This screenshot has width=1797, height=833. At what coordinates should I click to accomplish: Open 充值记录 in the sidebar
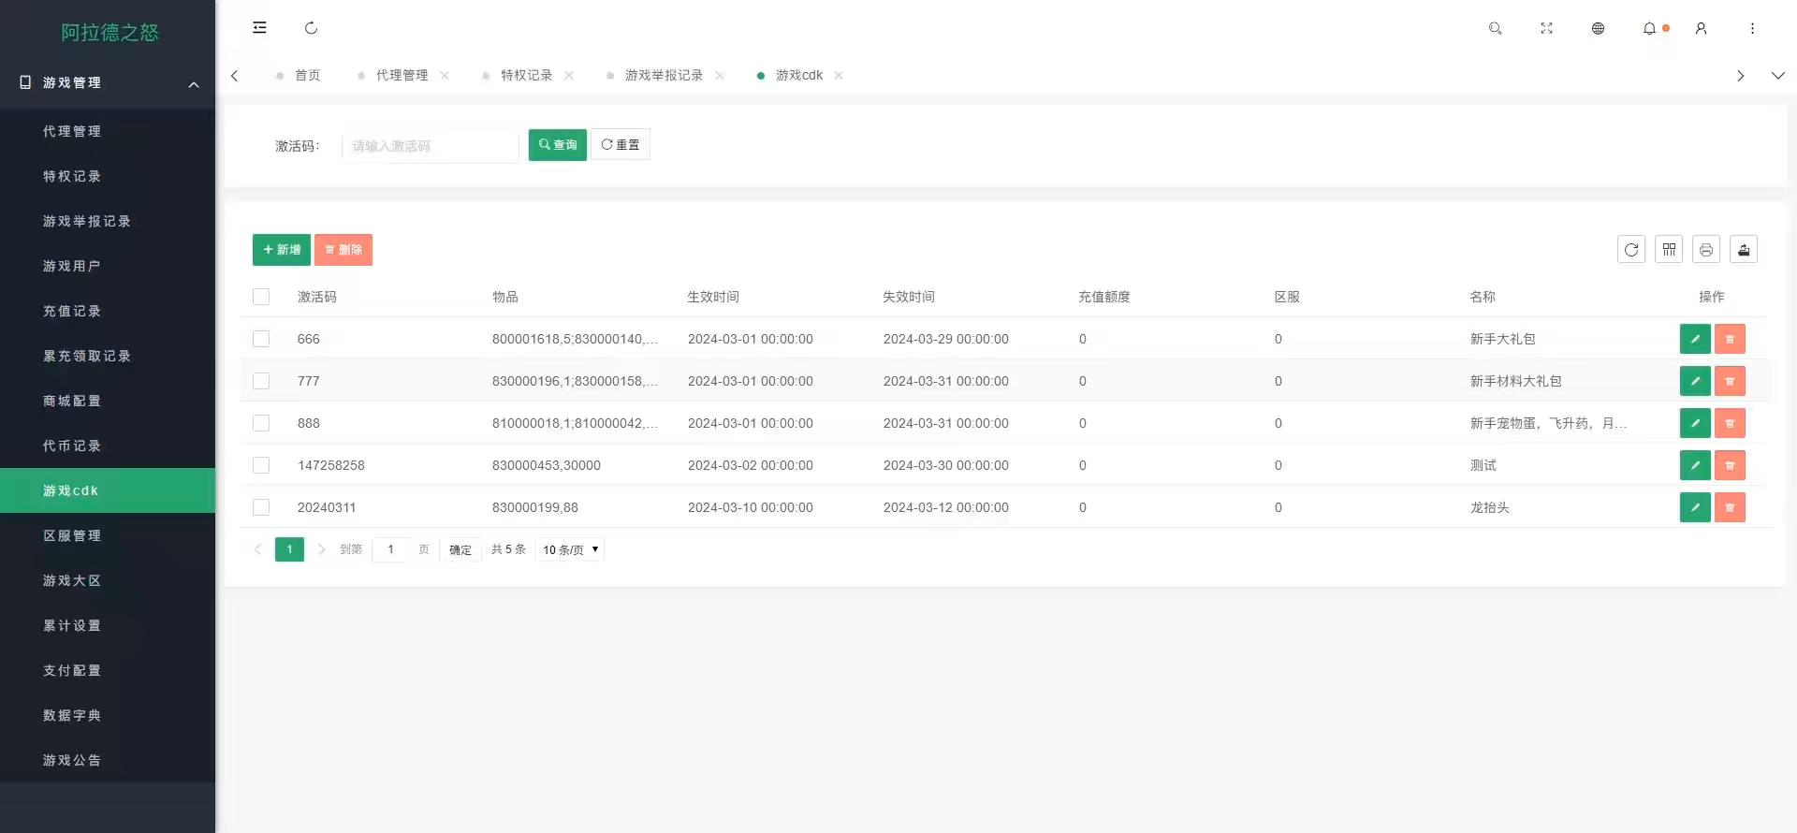108,311
